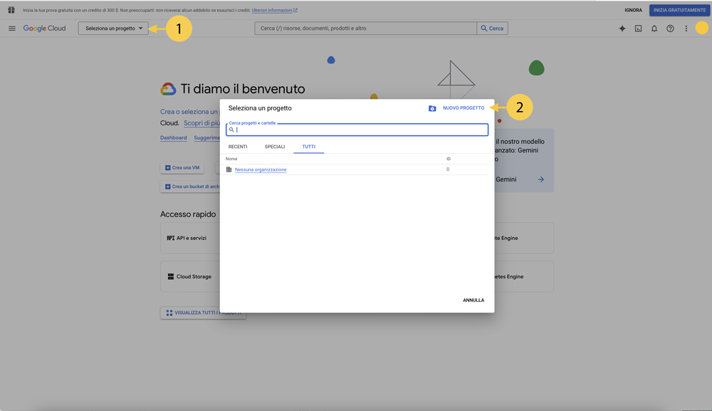The image size is (712, 411).
Task: Click the IGNORA button
Action: [x=633, y=10]
